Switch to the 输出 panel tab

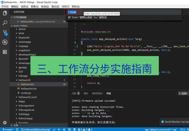(x=86, y=93)
